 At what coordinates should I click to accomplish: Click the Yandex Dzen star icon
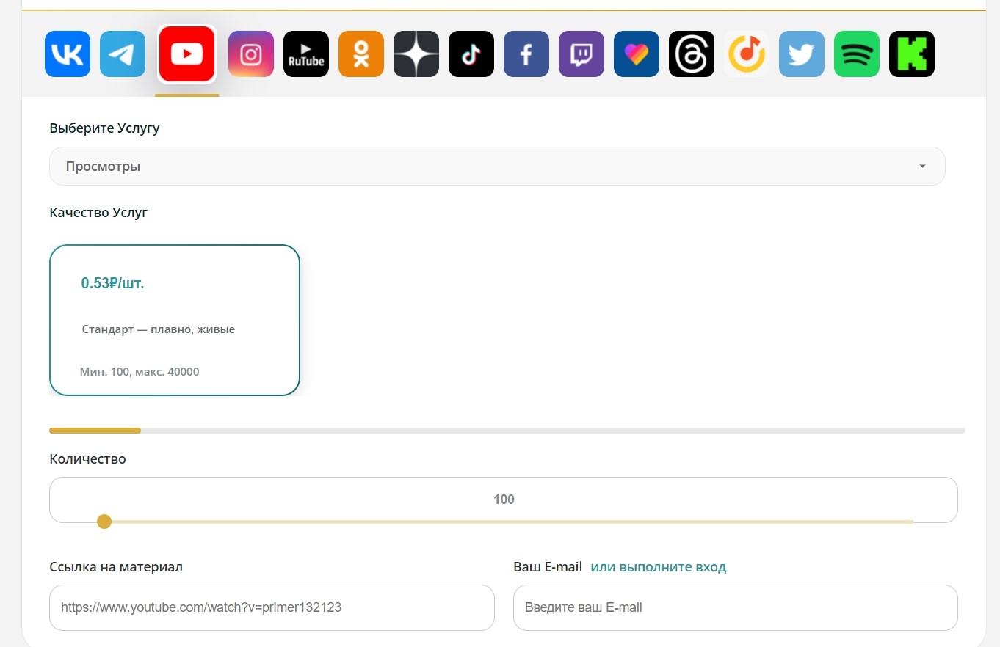tap(416, 54)
